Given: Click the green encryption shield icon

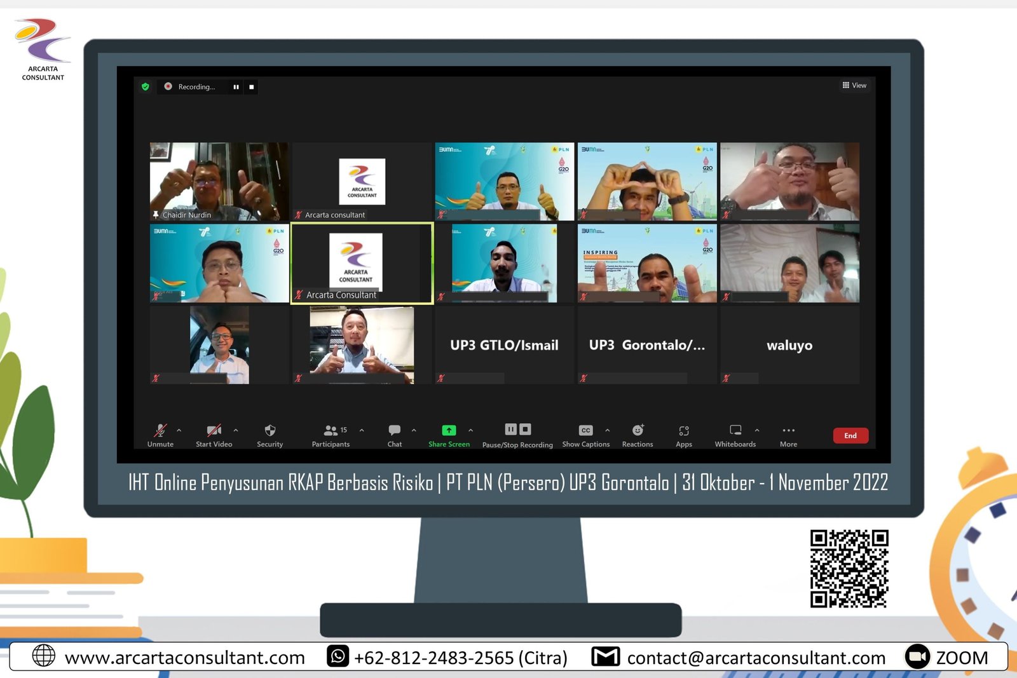Looking at the screenshot, I should [x=146, y=87].
